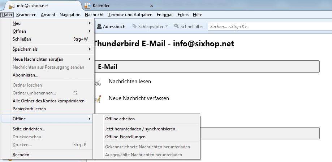Open Termine und Aufgaben menu
The width and height of the screenshot is (332, 162).
click(x=130, y=15)
